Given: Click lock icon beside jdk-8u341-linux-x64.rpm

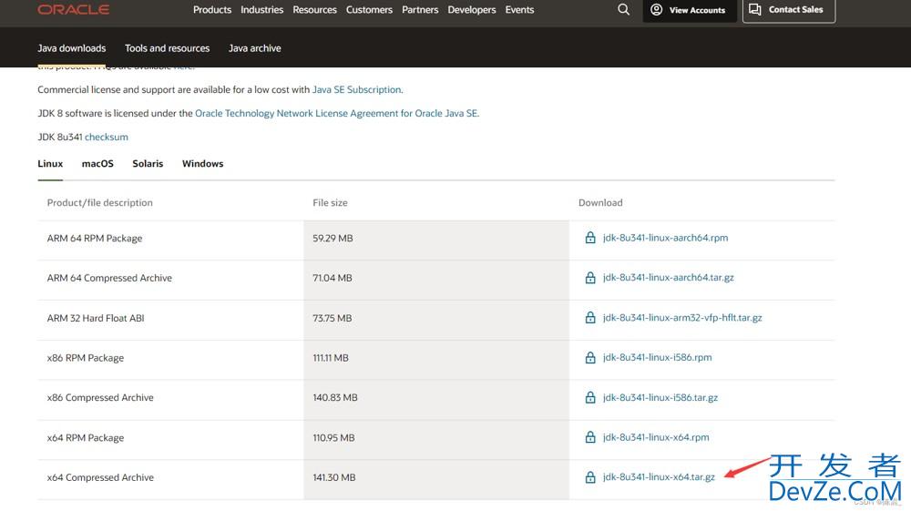Looking at the screenshot, I should (x=590, y=437).
